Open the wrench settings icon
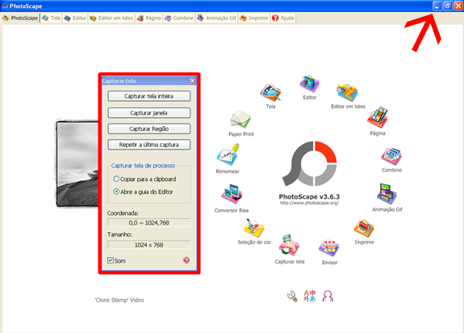This screenshot has height=333, width=464. click(x=292, y=296)
